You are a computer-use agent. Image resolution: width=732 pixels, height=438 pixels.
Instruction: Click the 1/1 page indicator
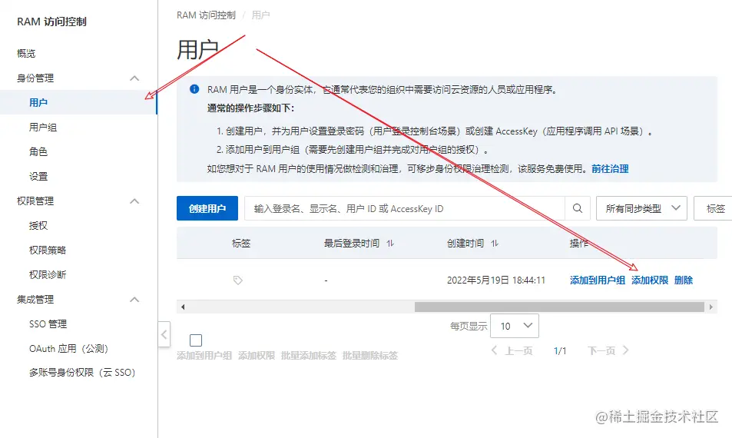tap(560, 350)
